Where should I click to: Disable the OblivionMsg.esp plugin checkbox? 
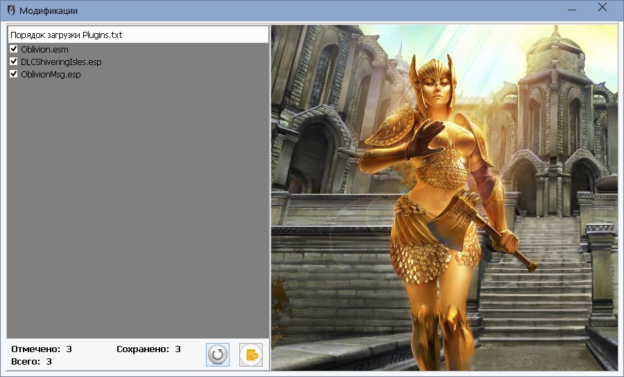pyautogui.click(x=13, y=74)
